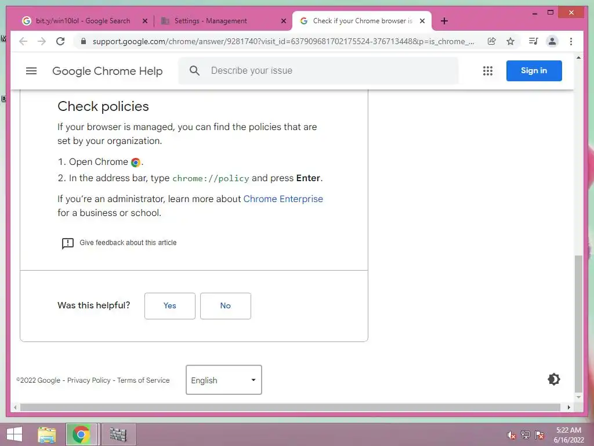The width and height of the screenshot is (594, 446).
Task: Click the Sign in button
Action: tap(534, 70)
